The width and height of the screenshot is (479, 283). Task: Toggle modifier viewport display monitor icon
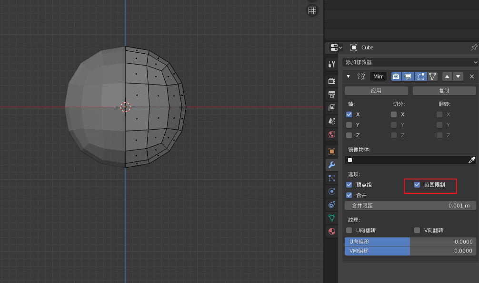point(408,76)
